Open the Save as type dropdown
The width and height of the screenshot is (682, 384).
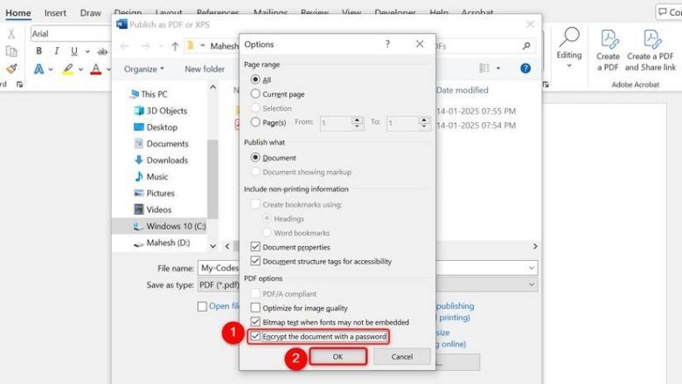(532, 285)
